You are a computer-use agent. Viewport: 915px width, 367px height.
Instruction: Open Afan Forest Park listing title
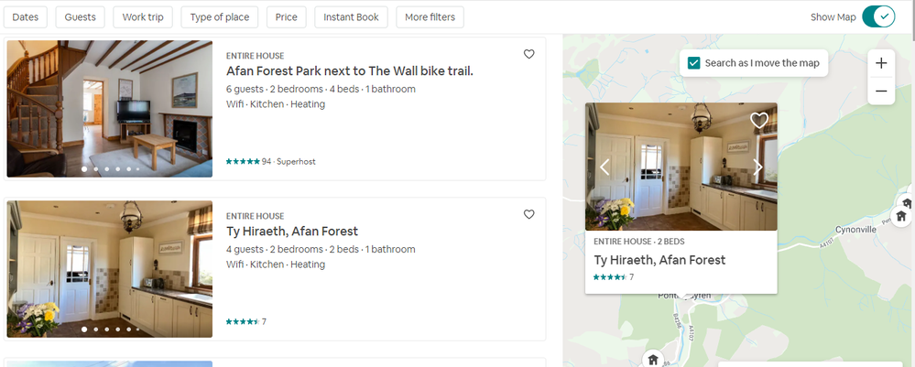click(x=349, y=71)
